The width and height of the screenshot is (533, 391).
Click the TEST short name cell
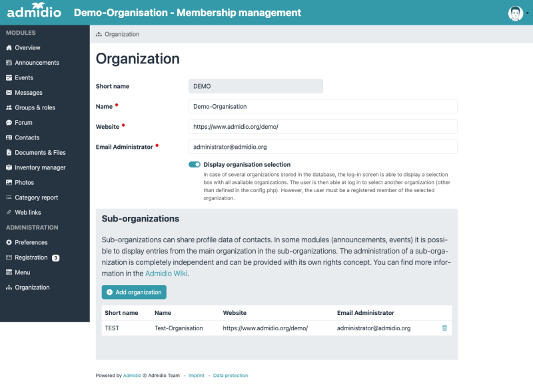112,328
